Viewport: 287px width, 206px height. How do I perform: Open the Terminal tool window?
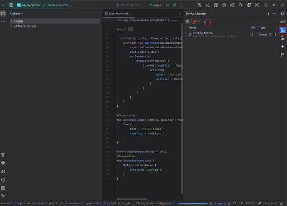[3, 188]
